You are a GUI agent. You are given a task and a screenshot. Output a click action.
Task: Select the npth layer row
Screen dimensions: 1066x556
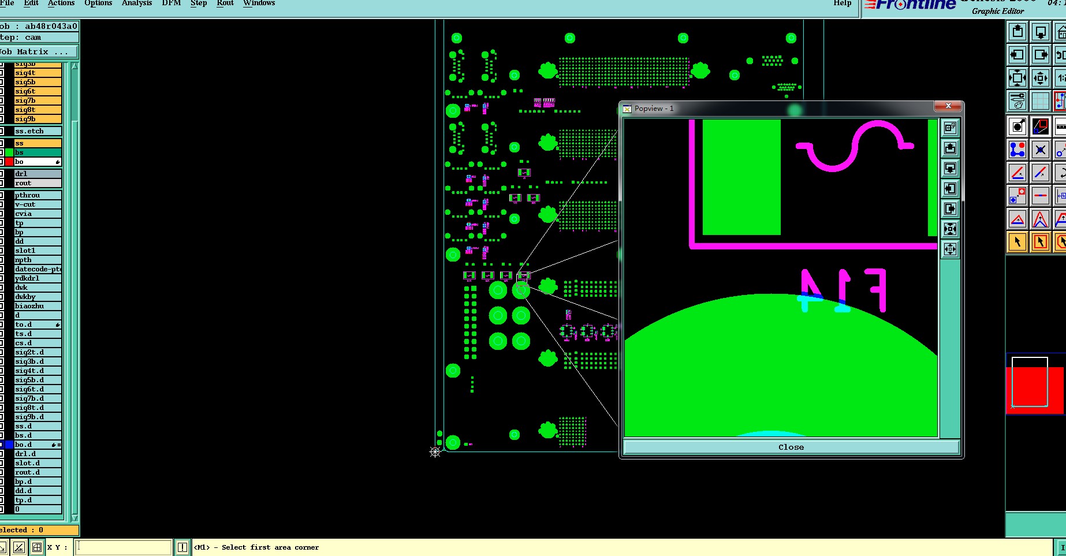coord(38,260)
